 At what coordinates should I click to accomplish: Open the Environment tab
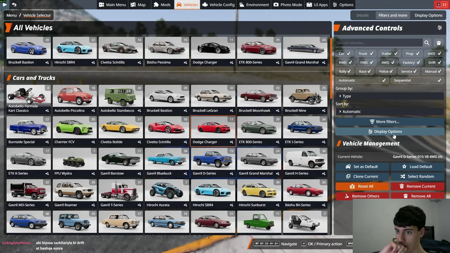[x=254, y=5]
